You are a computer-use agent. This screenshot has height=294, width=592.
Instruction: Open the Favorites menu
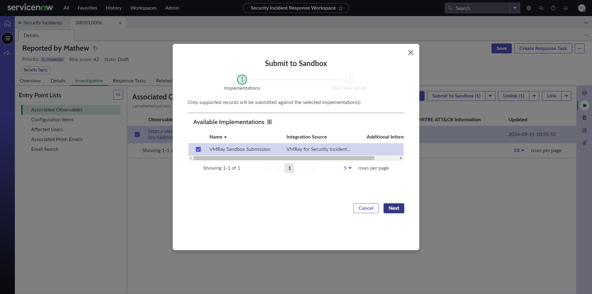point(87,8)
